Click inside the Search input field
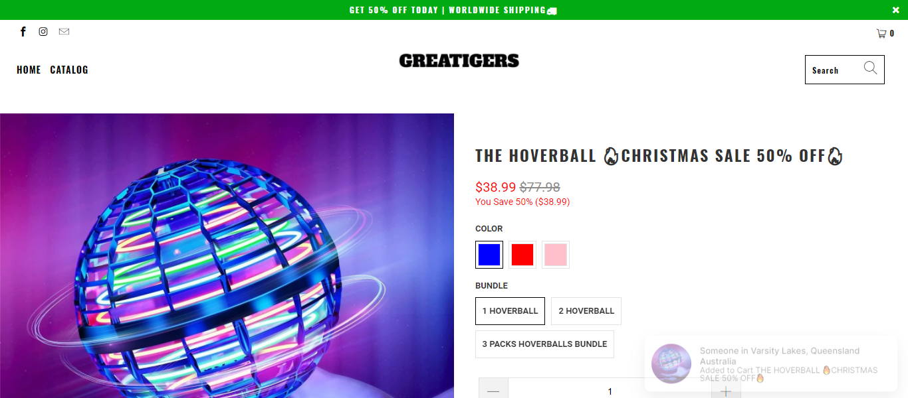 [834, 70]
